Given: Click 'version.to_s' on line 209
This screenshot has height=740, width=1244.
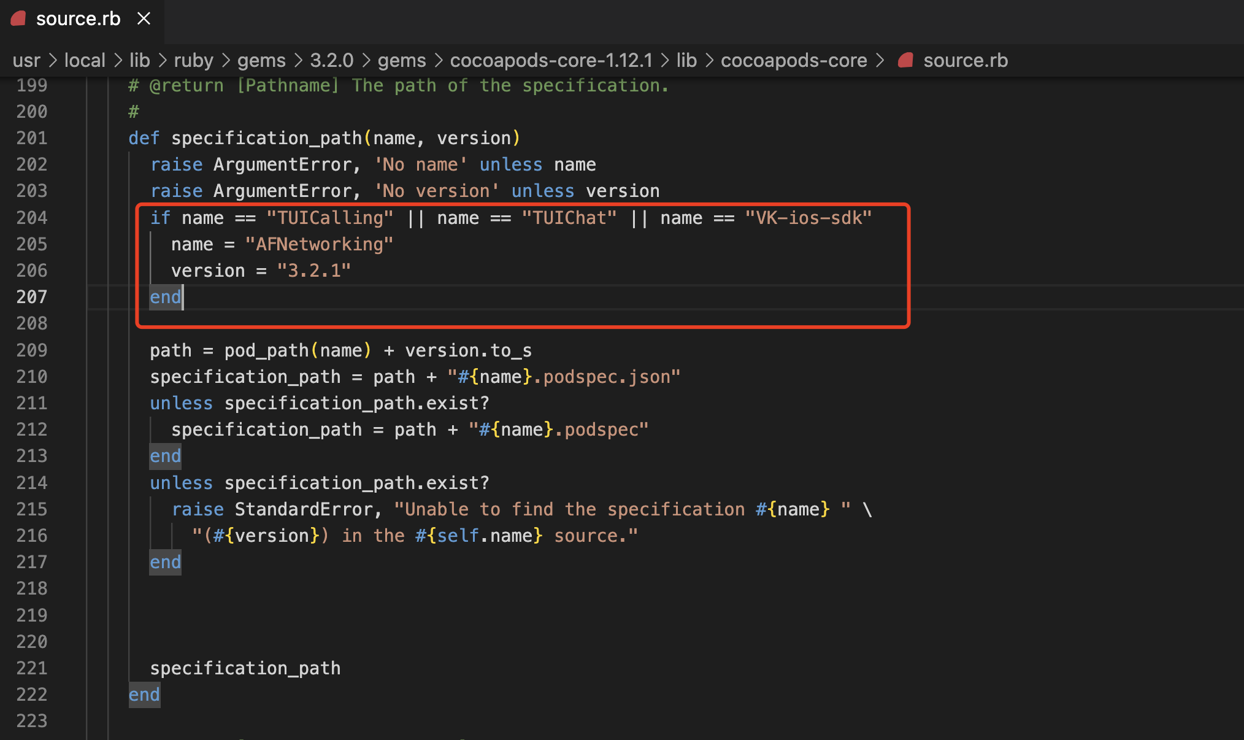Looking at the screenshot, I should click(468, 350).
